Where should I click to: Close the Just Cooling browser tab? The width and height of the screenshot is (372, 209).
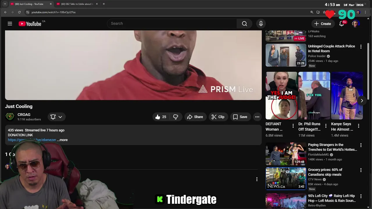(x=51, y=4)
